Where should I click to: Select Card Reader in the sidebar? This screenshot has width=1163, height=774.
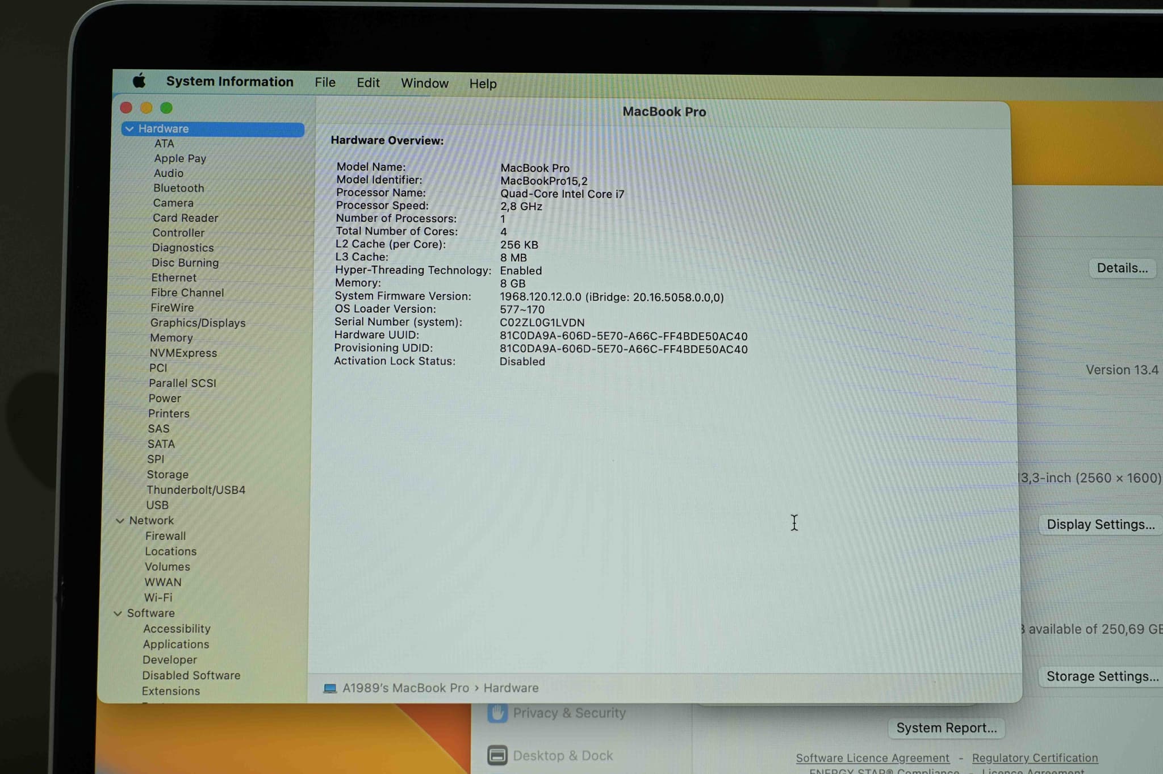[x=185, y=218]
